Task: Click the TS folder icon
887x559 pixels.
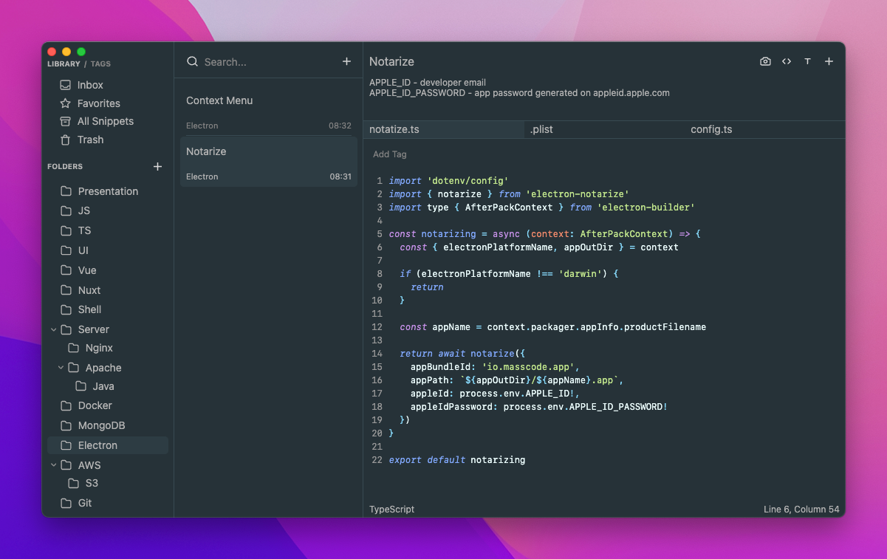Action: point(66,230)
